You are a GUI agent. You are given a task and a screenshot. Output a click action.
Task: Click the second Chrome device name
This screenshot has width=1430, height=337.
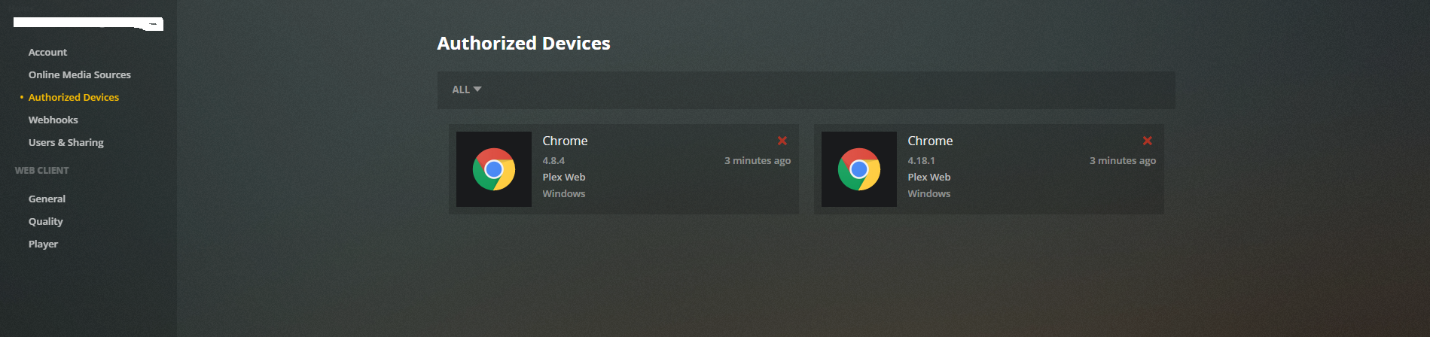coord(930,141)
